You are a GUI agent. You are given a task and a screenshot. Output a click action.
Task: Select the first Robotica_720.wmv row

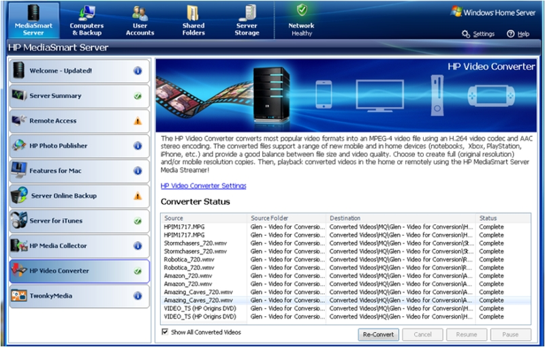(346, 260)
